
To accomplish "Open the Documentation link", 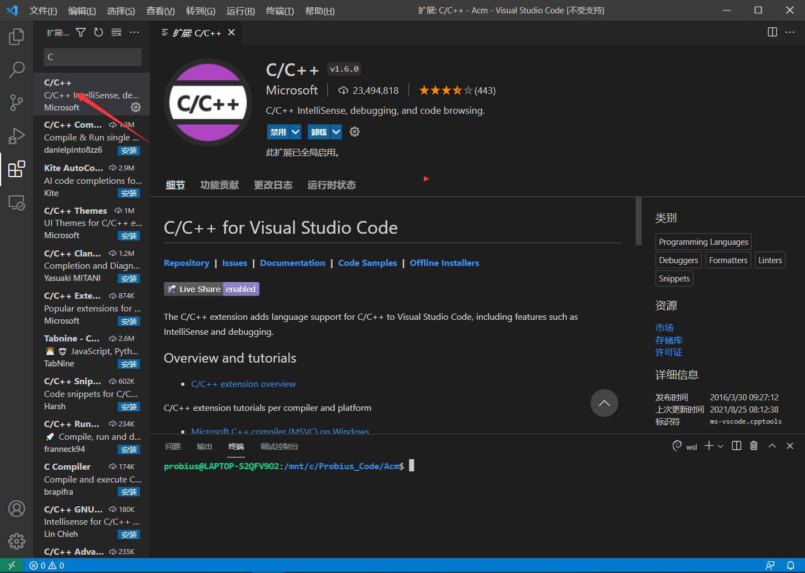I will 293,263.
